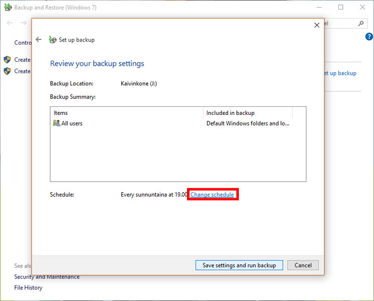
Task: Open the Change schedule link
Action: pyautogui.click(x=212, y=195)
